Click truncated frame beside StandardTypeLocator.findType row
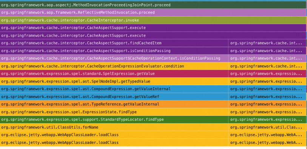The width and height of the screenshot is (307, 149). click(x=267, y=120)
